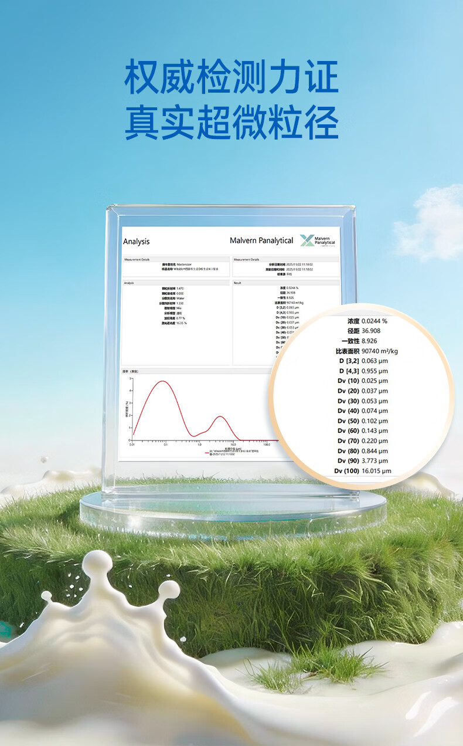
Task: Click Dv (20) 0.037 μm in the magnified circle
Action: point(363,391)
